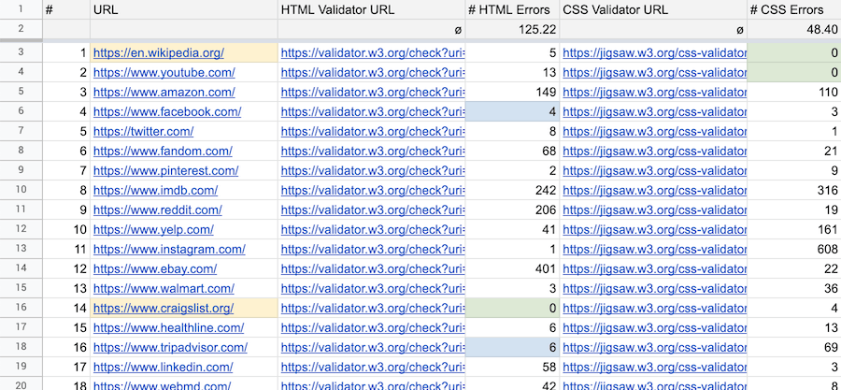841x390 pixels.
Task: Select green CSS errors 0 cell for wikipedia
Action: tap(794, 53)
